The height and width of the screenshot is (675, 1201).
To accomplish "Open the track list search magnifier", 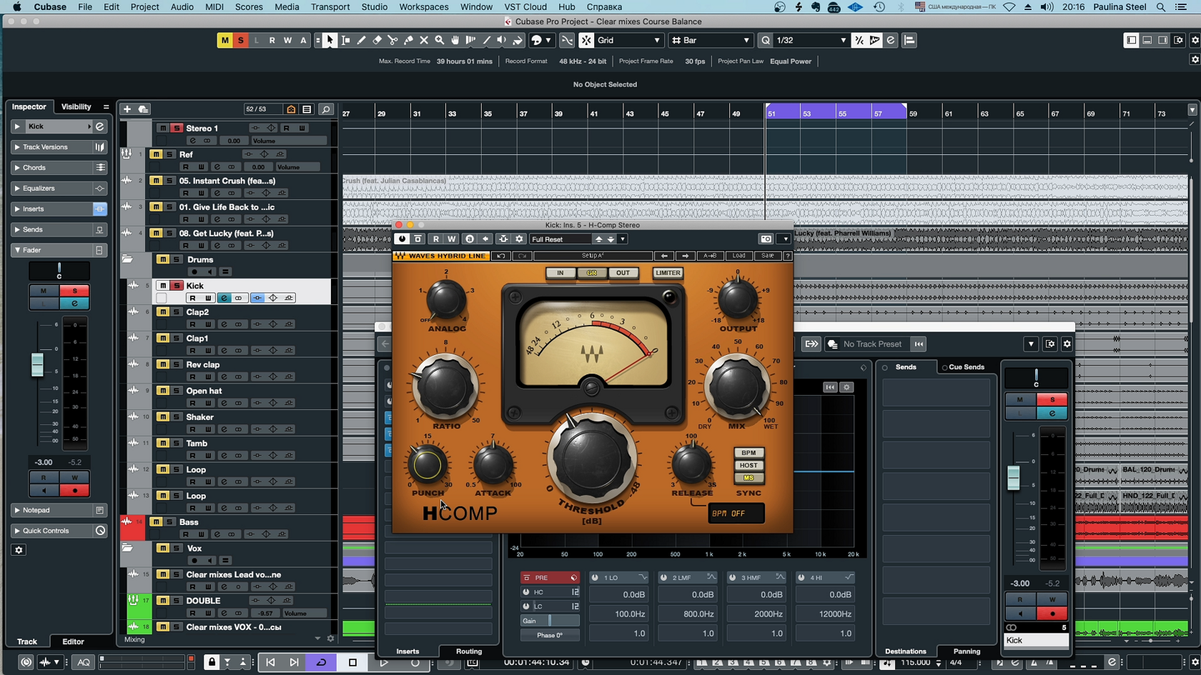I will click(326, 109).
